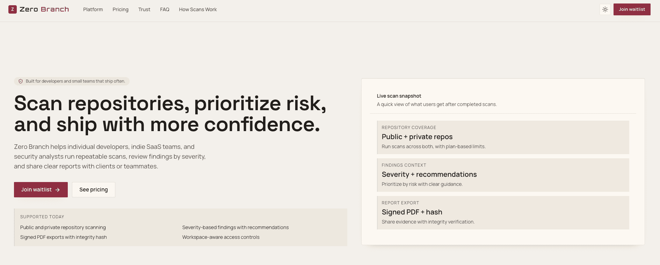Select the Findings Context card
Viewport: 660px width, 265px height.
pos(503,175)
